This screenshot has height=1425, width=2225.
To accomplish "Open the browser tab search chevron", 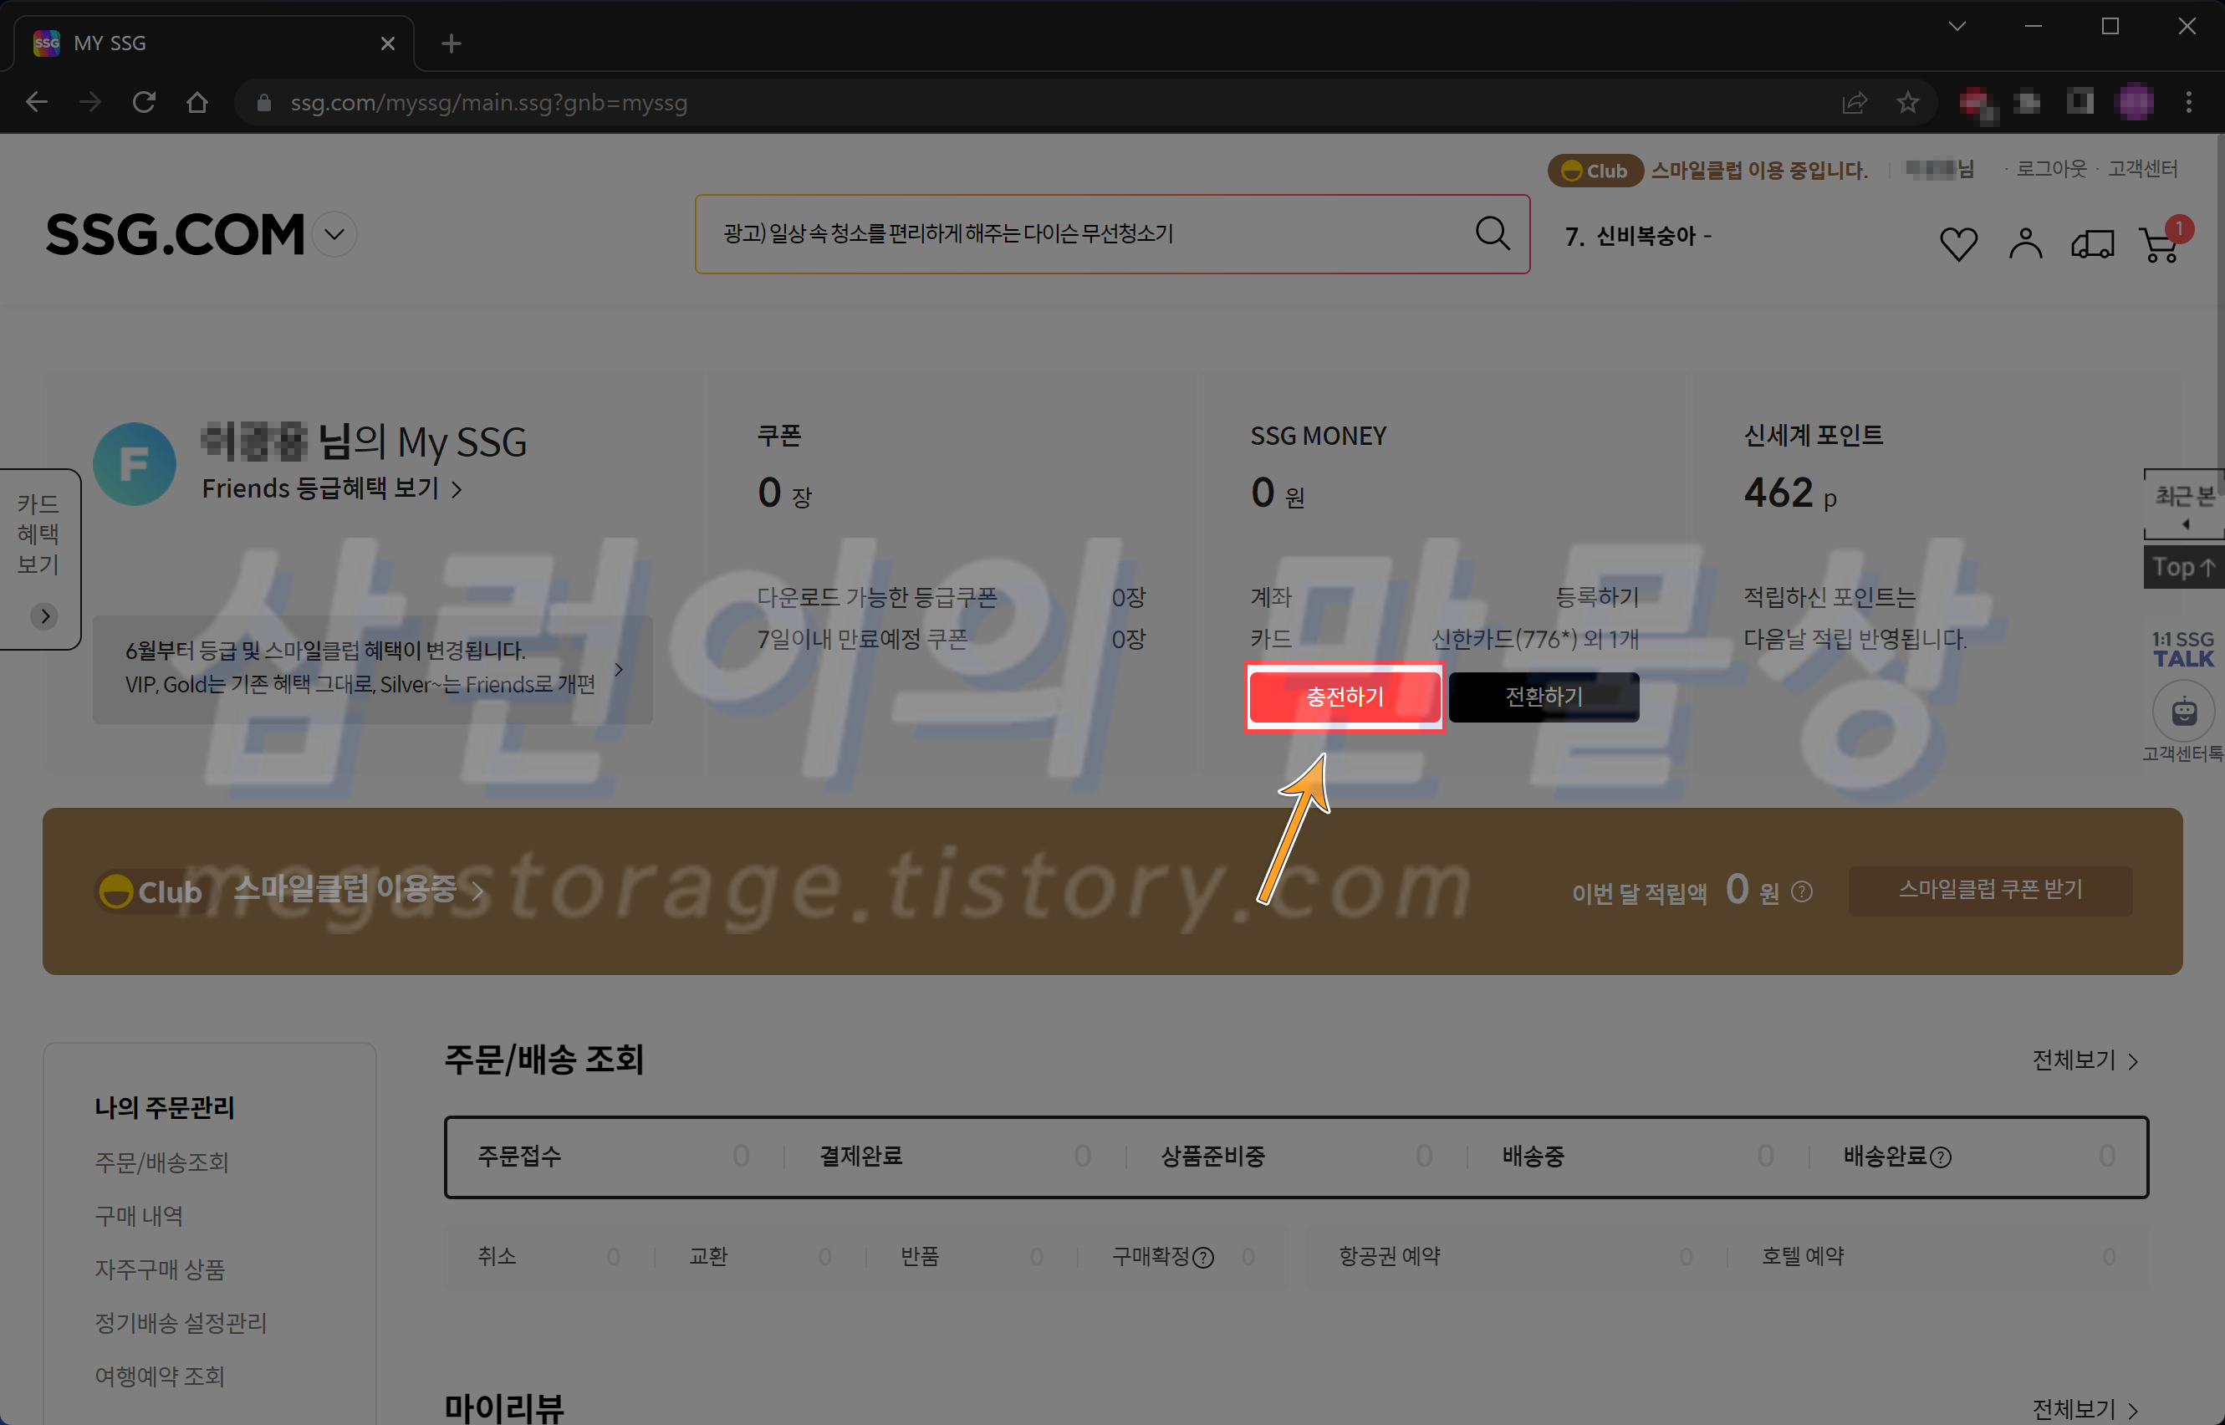I will [1957, 26].
